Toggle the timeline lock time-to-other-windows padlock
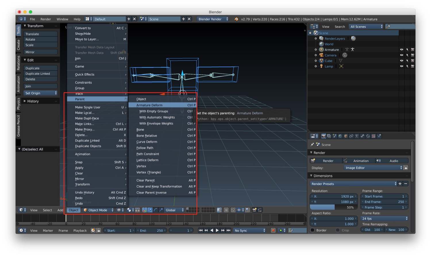Viewport: 431px width, 256px height. tap(99, 230)
